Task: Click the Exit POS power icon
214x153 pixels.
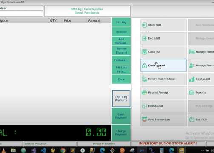Action: (192, 119)
